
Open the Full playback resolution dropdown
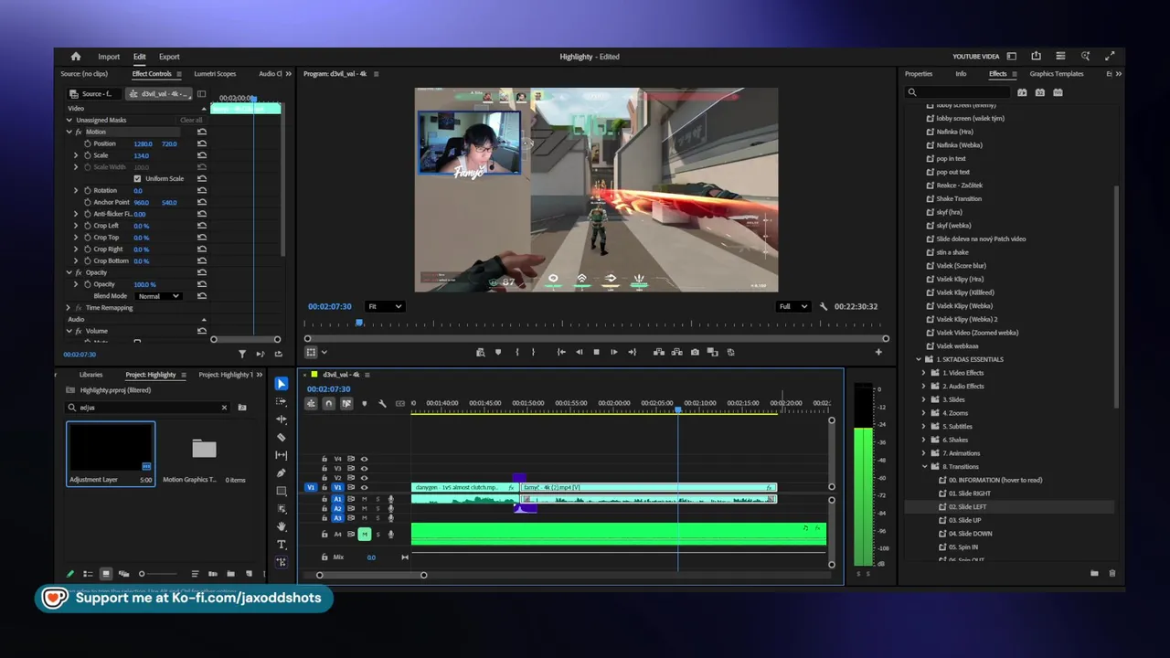pos(792,307)
